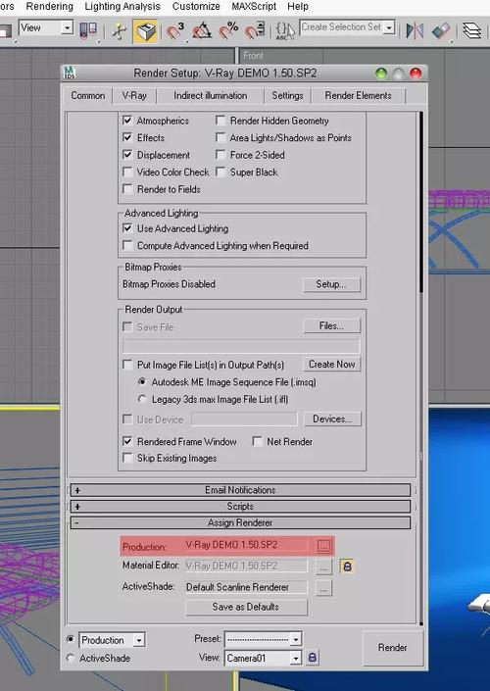Enable Video Color Check

tap(127, 172)
